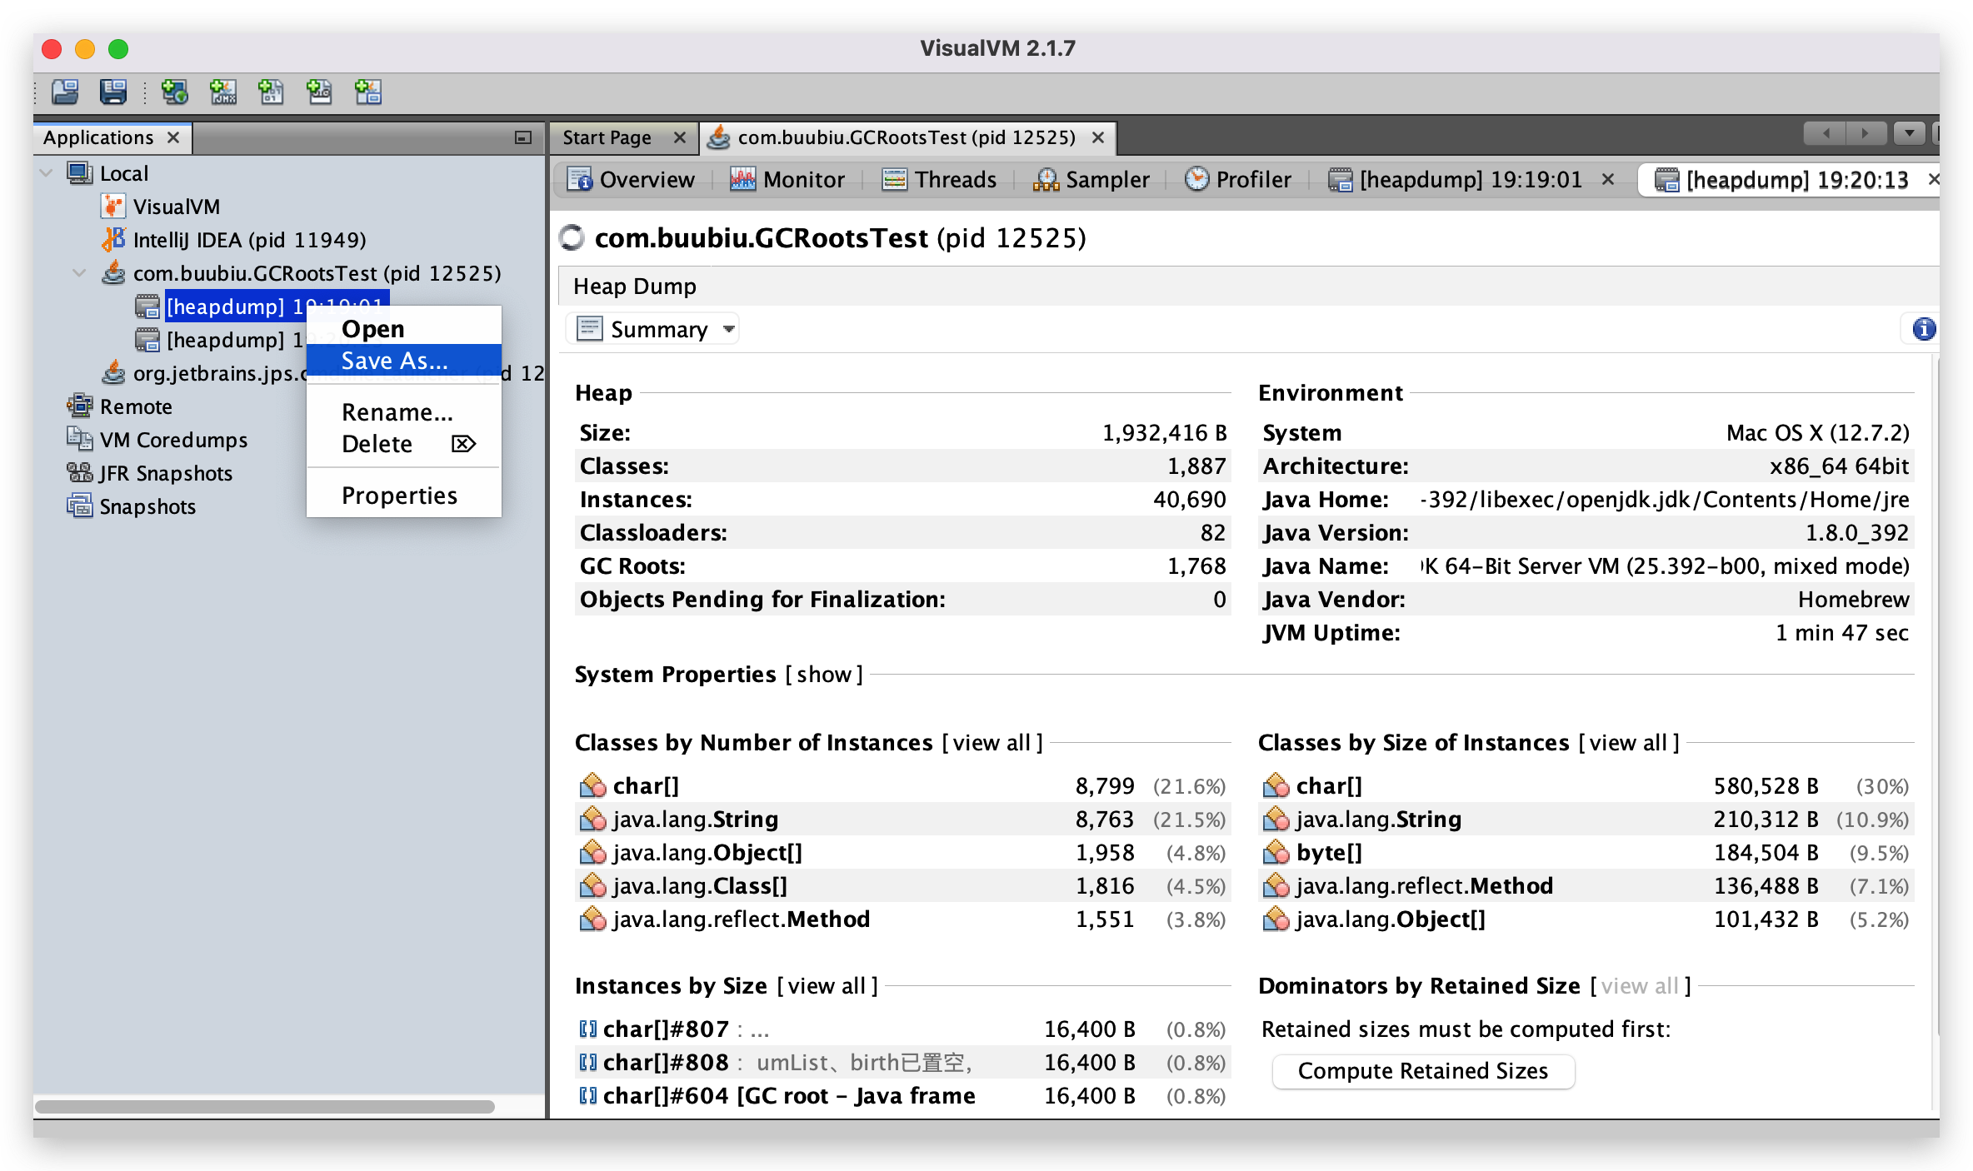This screenshot has width=1973, height=1171.
Task: Click Add VM Coredump toolbar icon
Action: [x=271, y=92]
